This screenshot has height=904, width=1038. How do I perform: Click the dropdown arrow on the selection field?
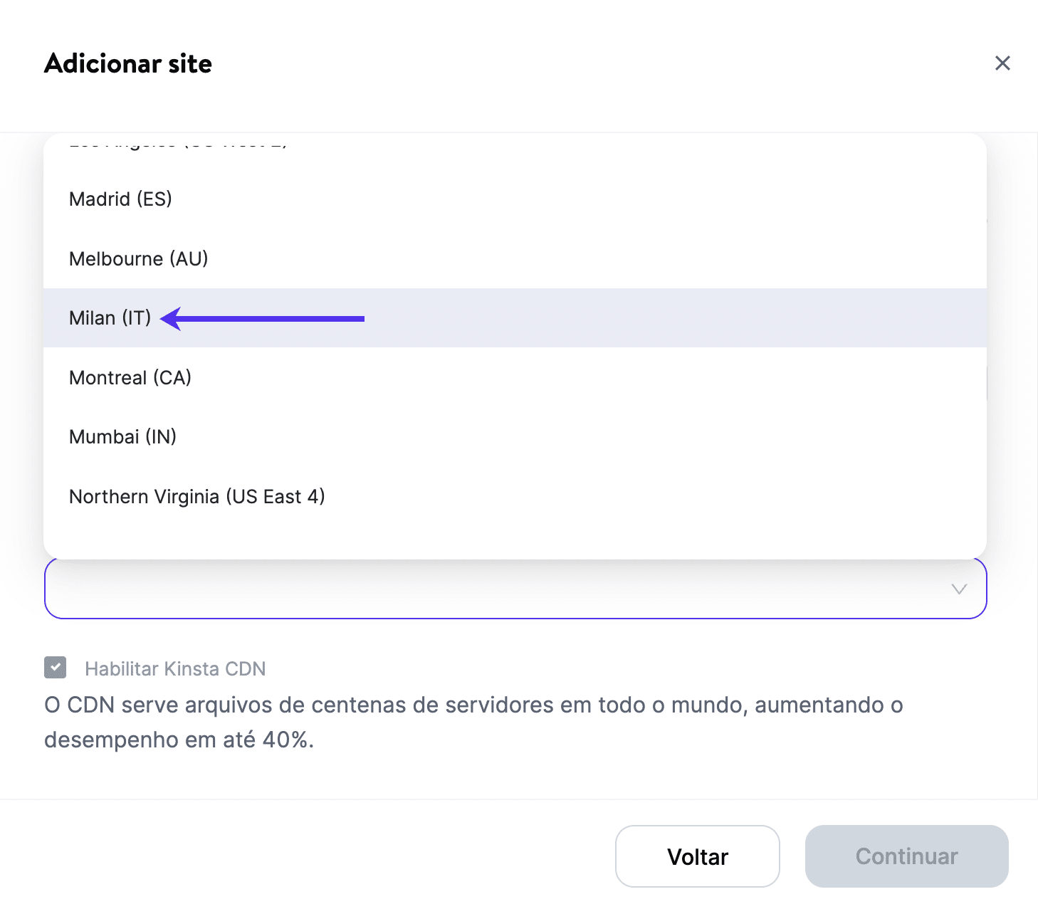pos(958,589)
